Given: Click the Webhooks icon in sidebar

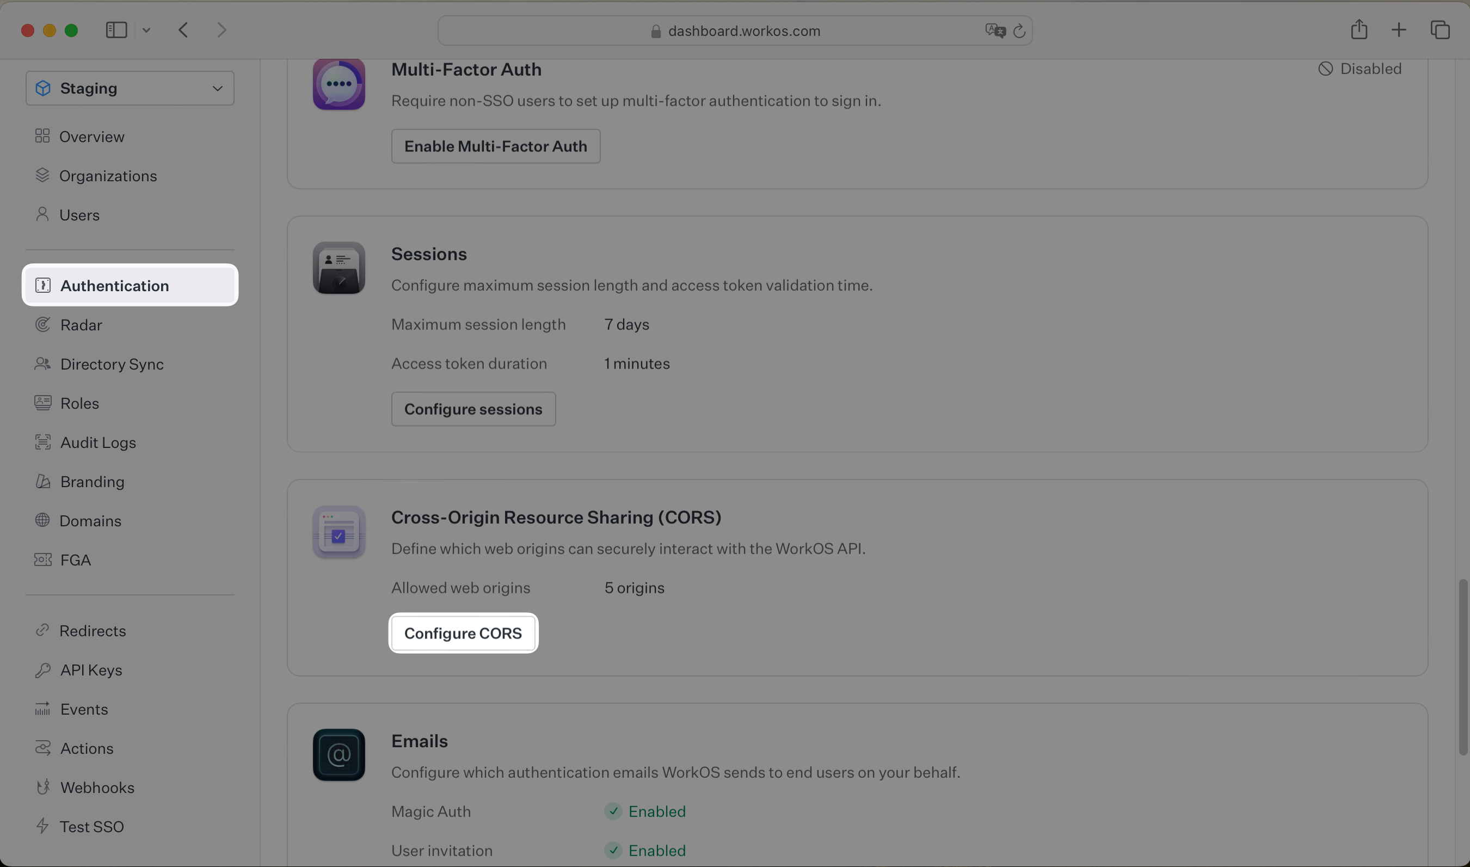Looking at the screenshot, I should coord(42,788).
